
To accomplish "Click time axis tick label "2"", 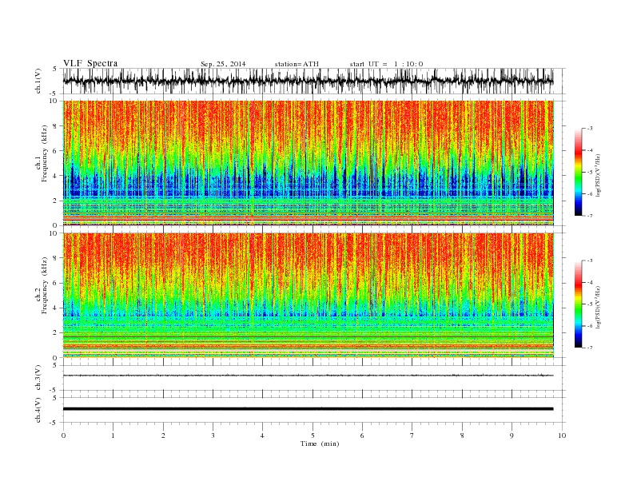I will pos(163,435).
